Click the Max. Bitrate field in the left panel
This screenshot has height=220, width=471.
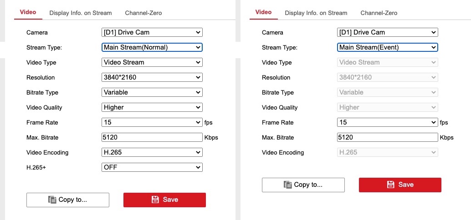tap(152, 137)
